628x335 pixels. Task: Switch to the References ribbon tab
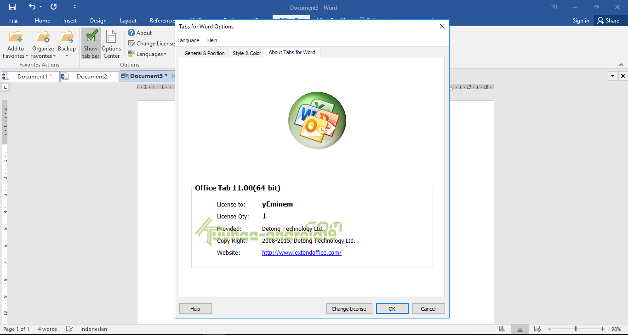[x=162, y=21]
